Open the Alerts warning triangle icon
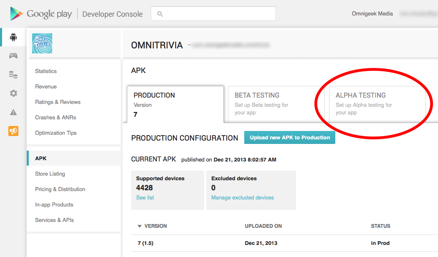Viewport: 438px width, 257px height. coord(13,112)
